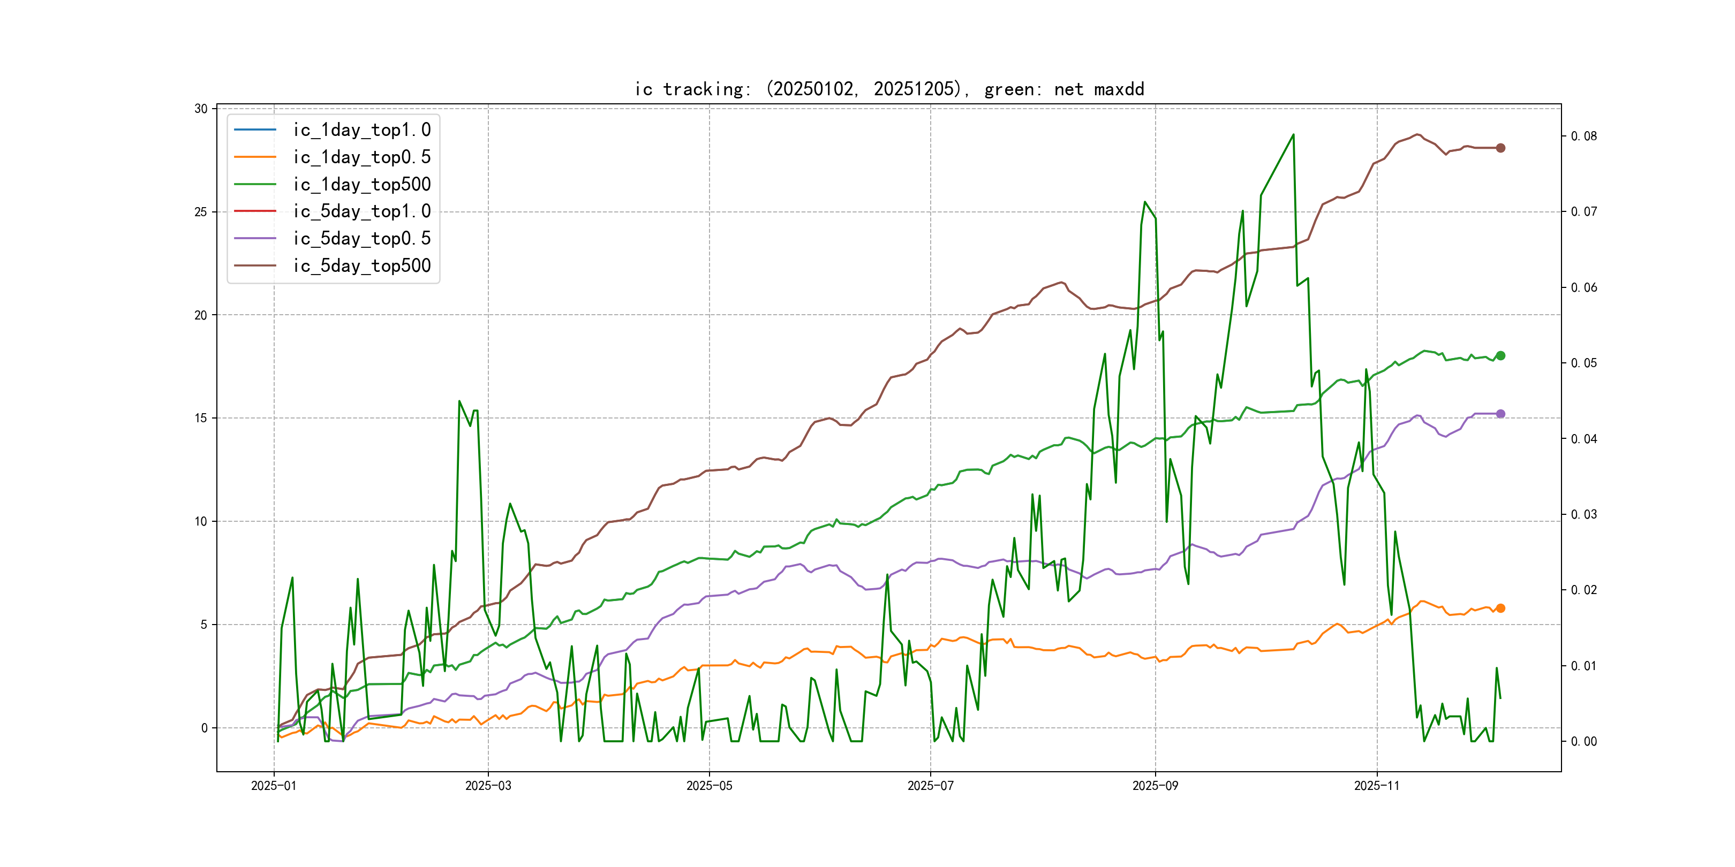Click the 2025-01 x-axis tick label
The image size is (1735, 867).
click(x=274, y=786)
